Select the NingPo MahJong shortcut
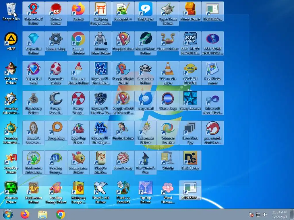The image size is (294, 220). pyautogui.click(x=101, y=163)
